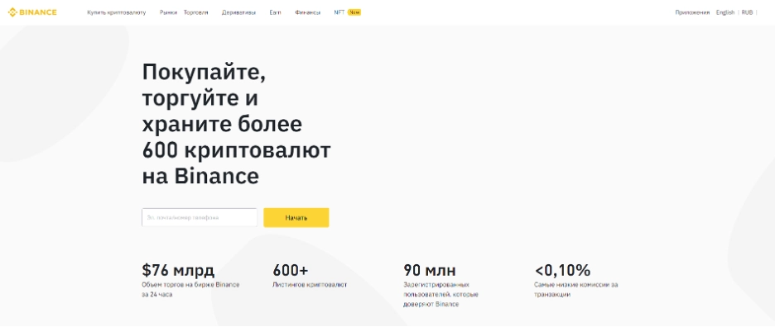
Task: Open the Приложения link
Action: coord(692,12)
